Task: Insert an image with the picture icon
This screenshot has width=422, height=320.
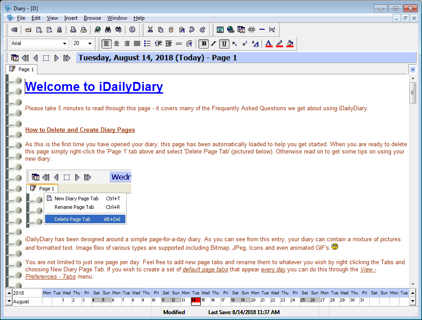Action: 220,30
